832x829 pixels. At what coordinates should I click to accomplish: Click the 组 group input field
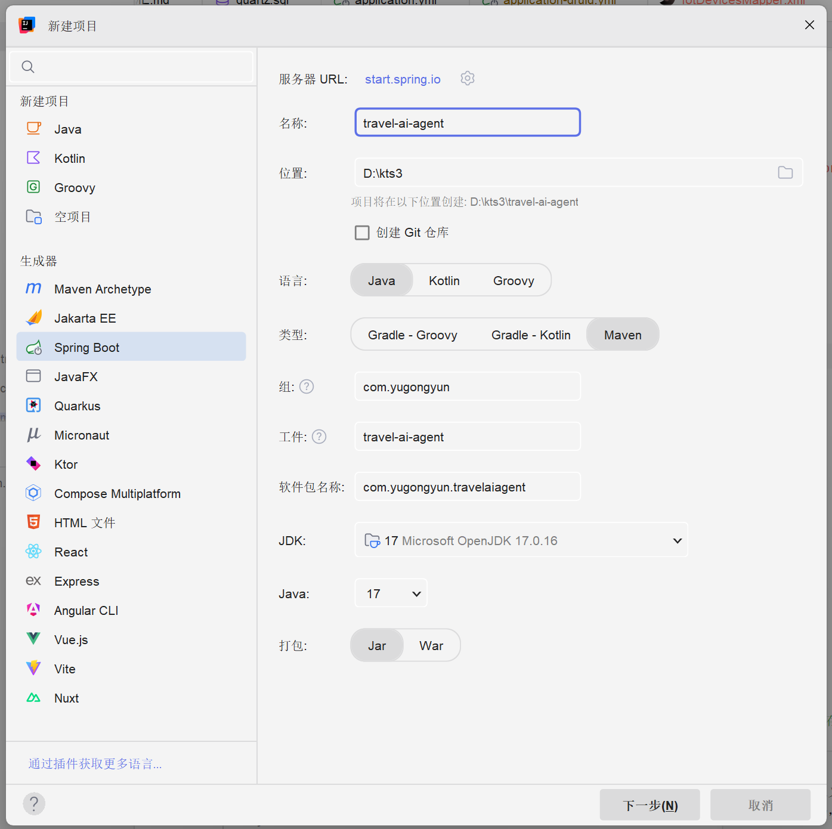click(468, 386)
